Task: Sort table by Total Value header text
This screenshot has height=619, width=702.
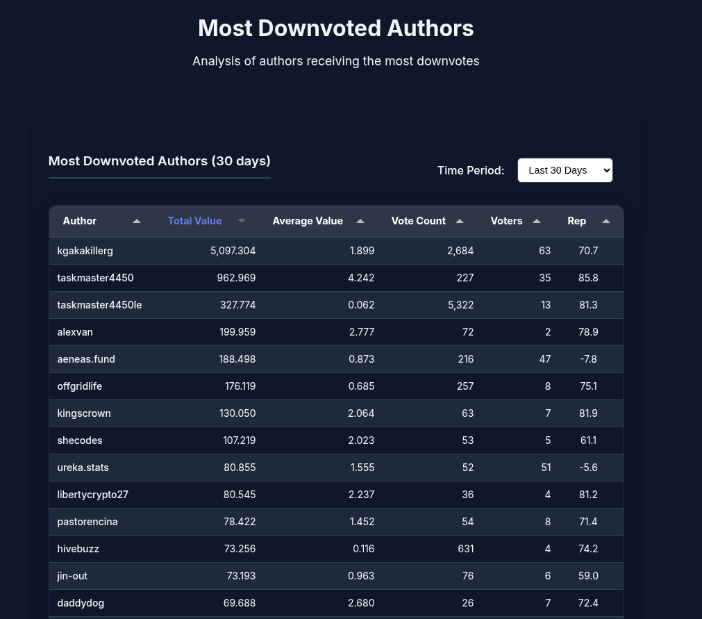Action: (194, 221)
